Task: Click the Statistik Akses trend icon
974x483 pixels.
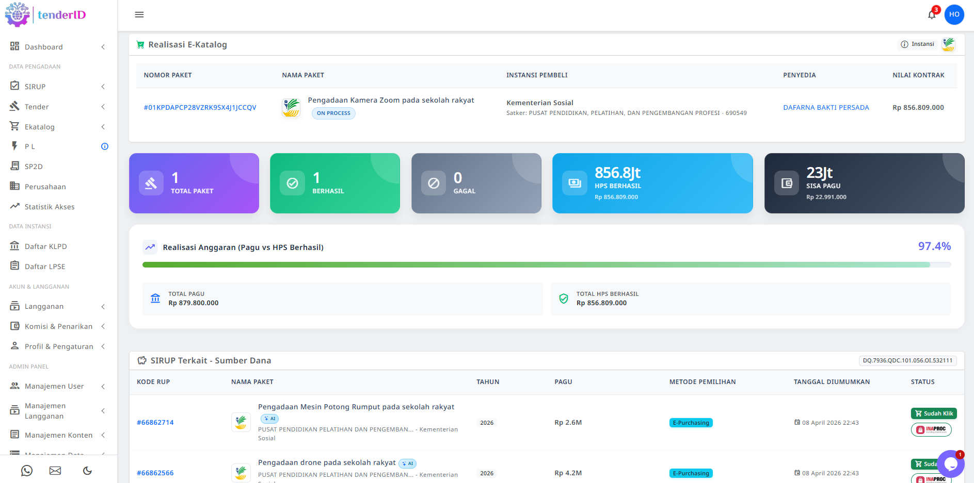Action: click(14, 206)
